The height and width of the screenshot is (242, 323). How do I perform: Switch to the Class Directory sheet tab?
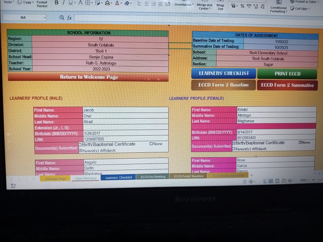86,178
